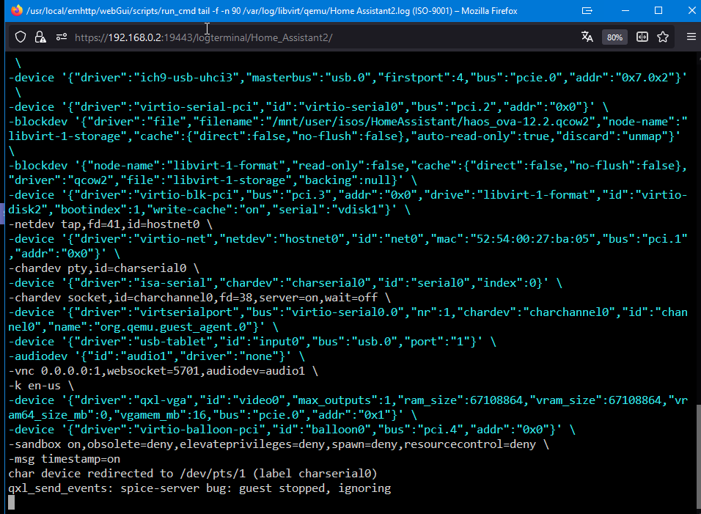This screenshot has height=514, width=701.
Task: Click the 'qxl_send_events: spice-server bug' line
Action: coord(199,488)
